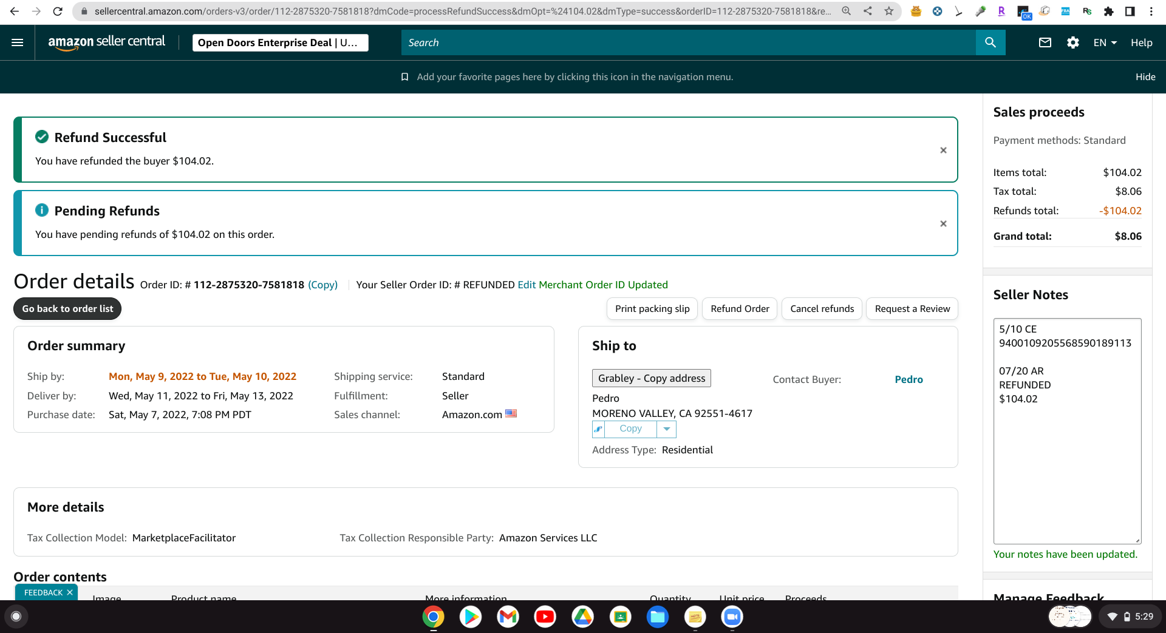Open the browser extensions puzzle icon

(x=1109, y=11)
